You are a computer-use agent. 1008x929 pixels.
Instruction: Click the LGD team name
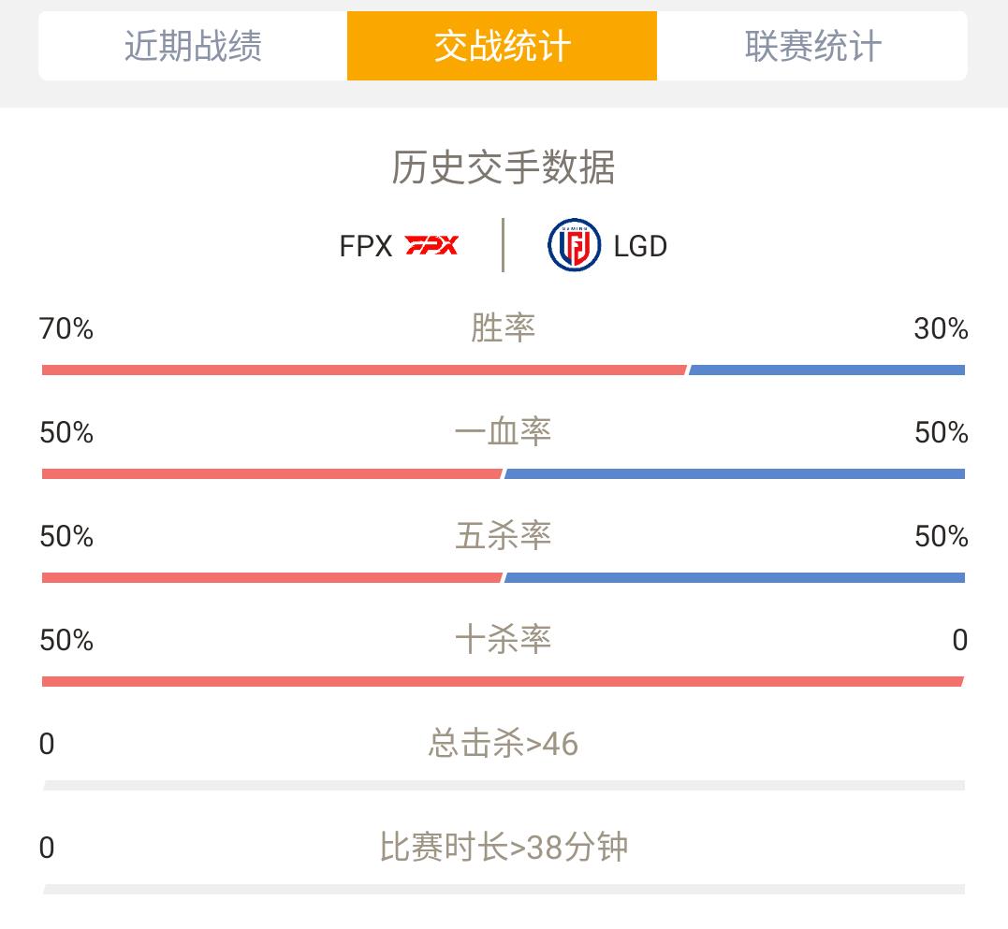tap(640, 246)
